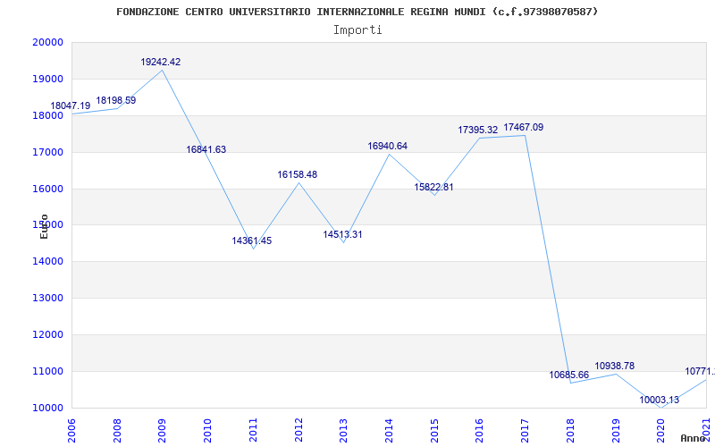The height and width of the screenshot is (447, 715).
Task: Click the data label 14513.31
Action: coord(343,234)
